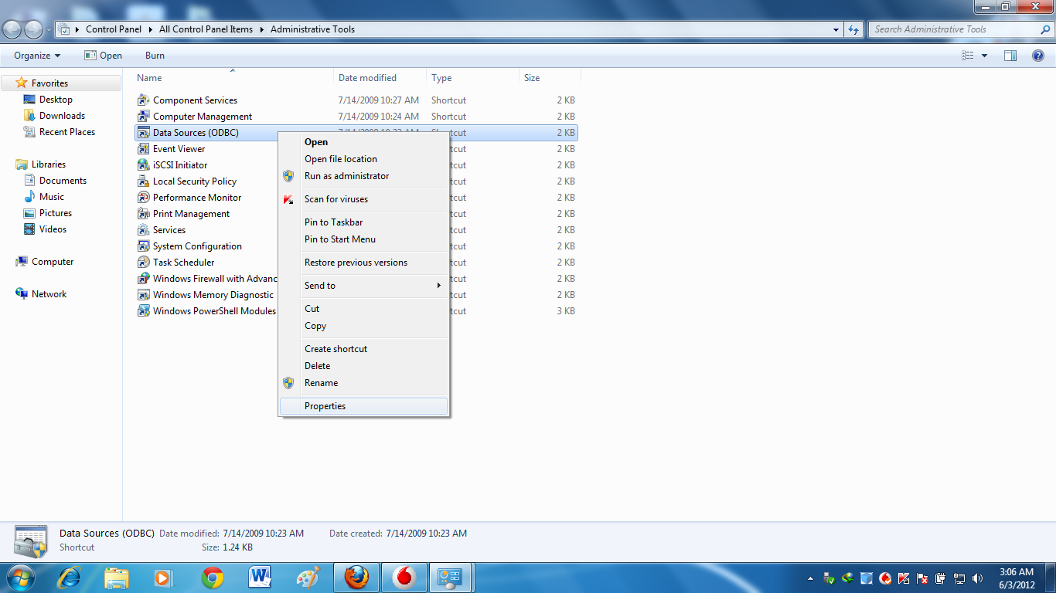Launch Microsoft Word from the taskbar
This screenshot has height=593, width=1056.
click(x=259, y=577)
